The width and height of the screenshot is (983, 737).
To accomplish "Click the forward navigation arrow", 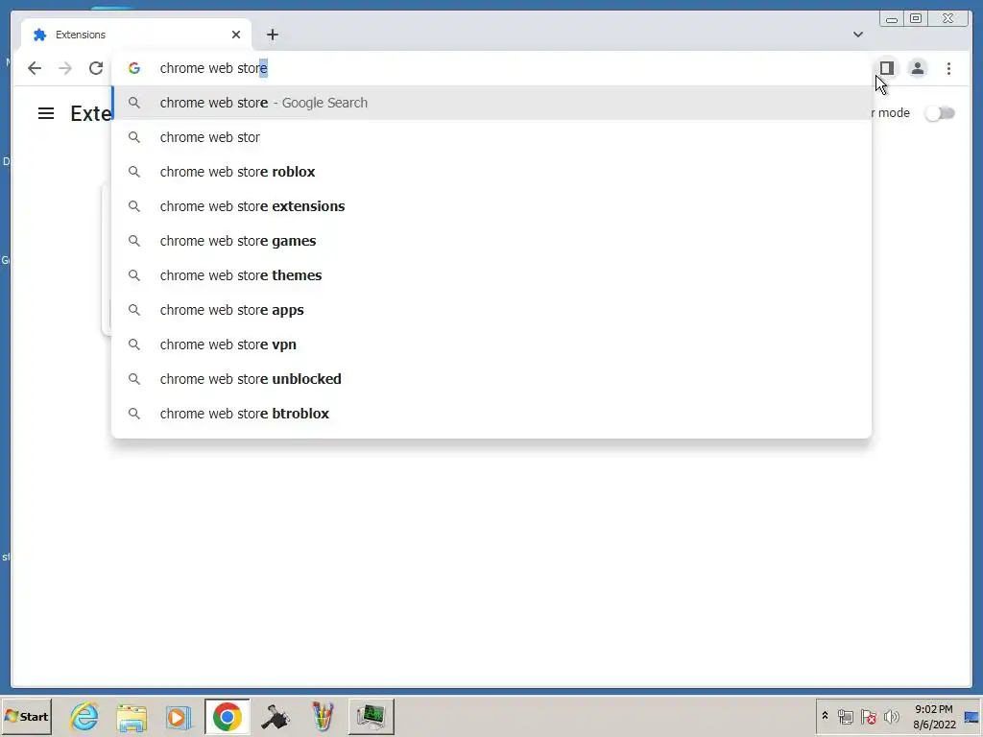I will [x=65, y=68].
